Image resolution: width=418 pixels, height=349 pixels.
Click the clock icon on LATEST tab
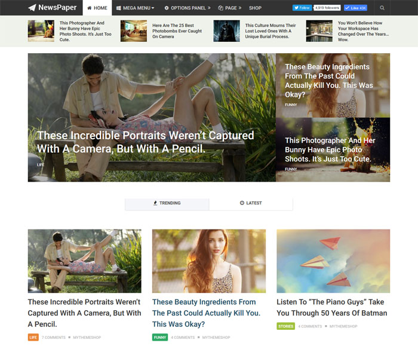coord(242,203)
